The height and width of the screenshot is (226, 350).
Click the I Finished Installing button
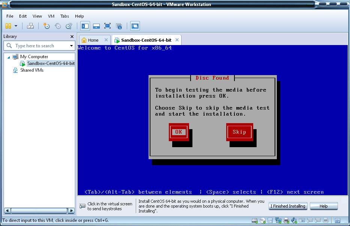pos(288,206)
